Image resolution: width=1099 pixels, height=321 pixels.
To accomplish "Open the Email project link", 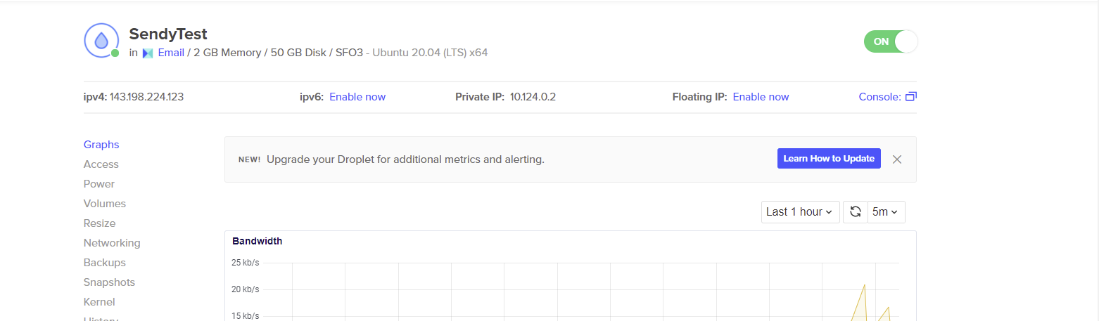I will click(171, 53).
